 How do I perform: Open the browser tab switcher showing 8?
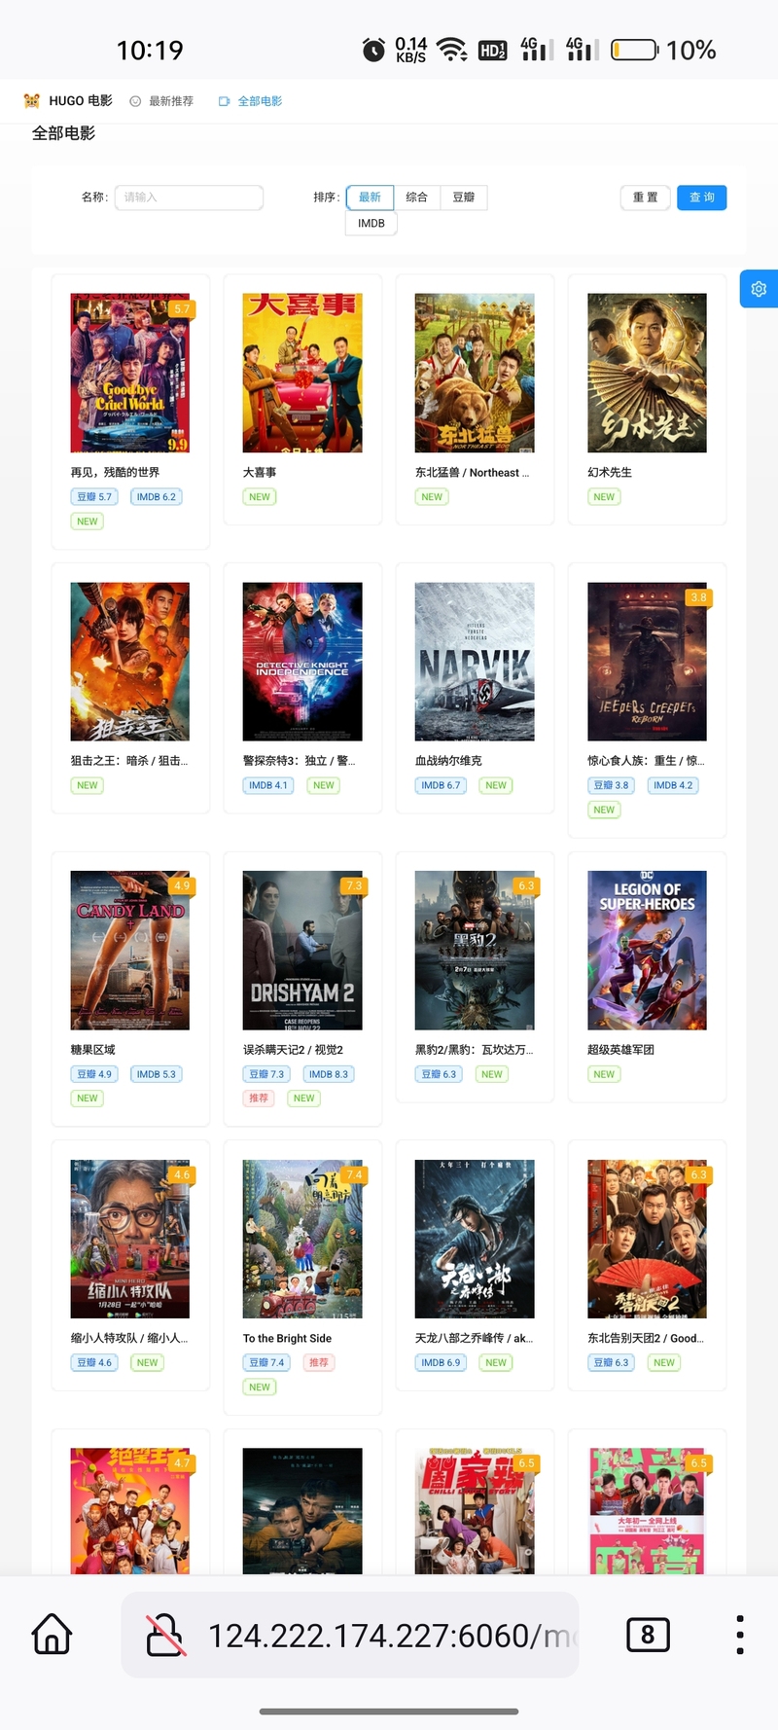point(648,1635)
